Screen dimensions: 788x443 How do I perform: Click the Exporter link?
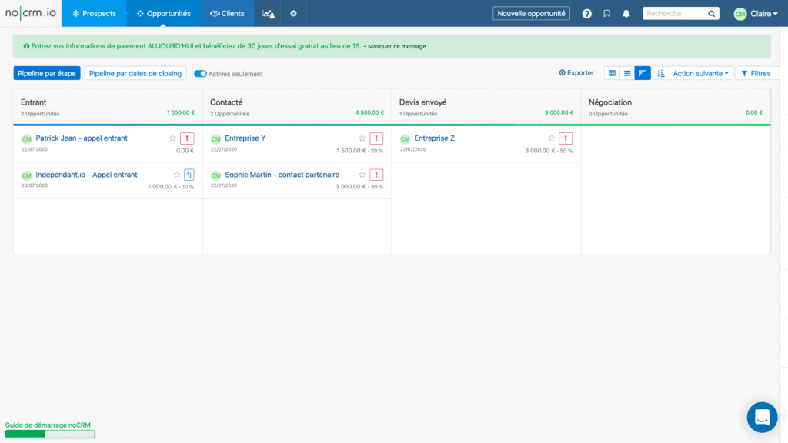pos(576,72)
